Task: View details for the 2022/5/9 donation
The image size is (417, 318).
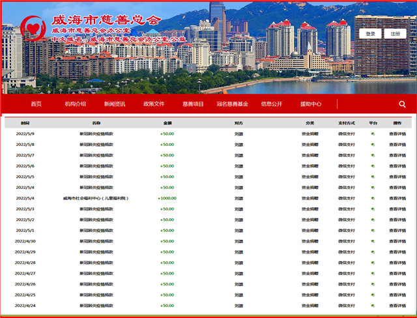Action: click(397, 134)
